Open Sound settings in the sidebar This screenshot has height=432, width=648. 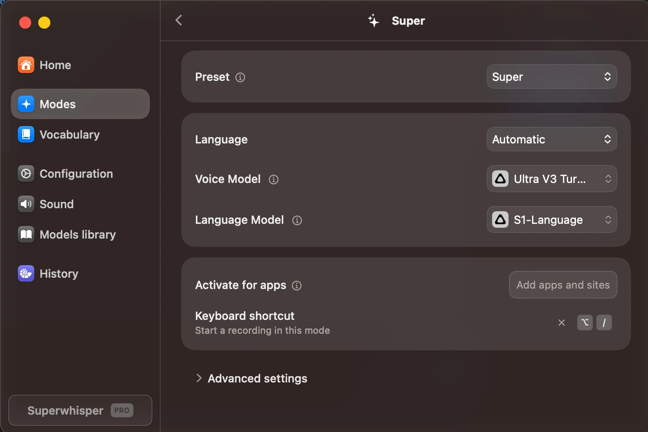tap(80, 204)
